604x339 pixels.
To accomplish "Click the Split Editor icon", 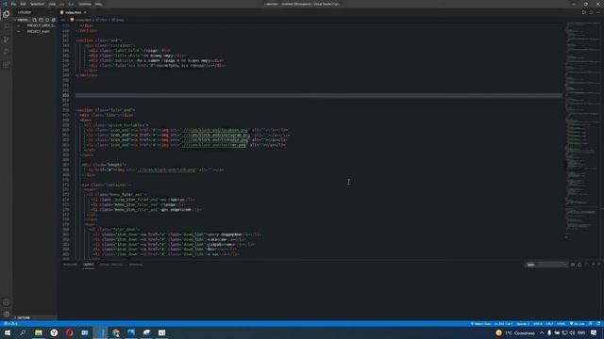I will pyautogui.click(x=591, y=12).
